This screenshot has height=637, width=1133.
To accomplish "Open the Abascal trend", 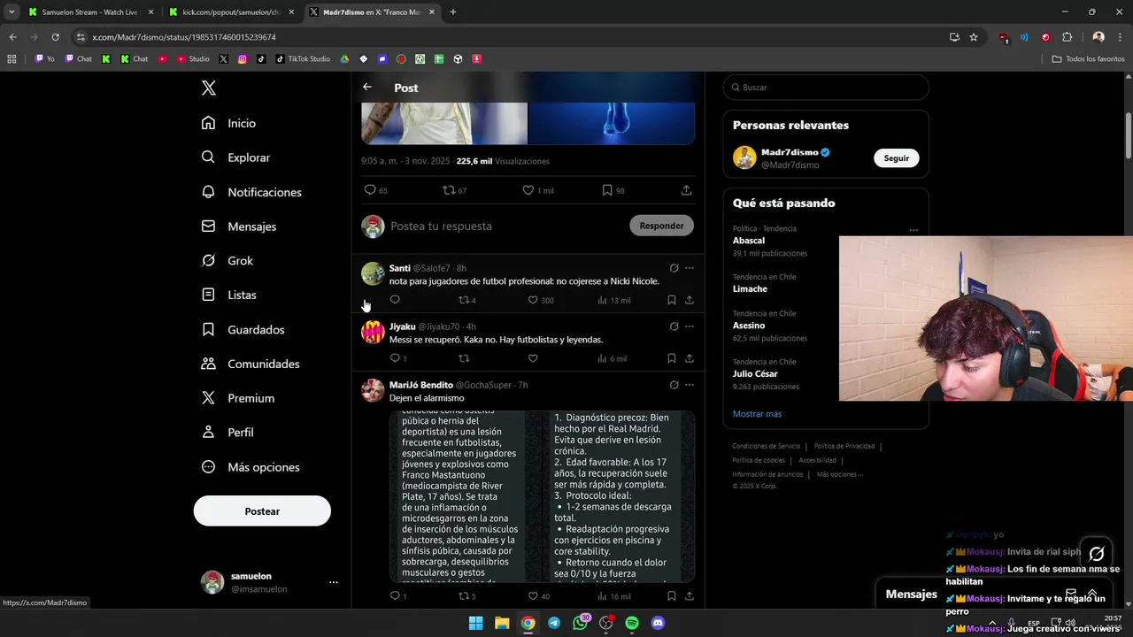I will pos(749,241).
